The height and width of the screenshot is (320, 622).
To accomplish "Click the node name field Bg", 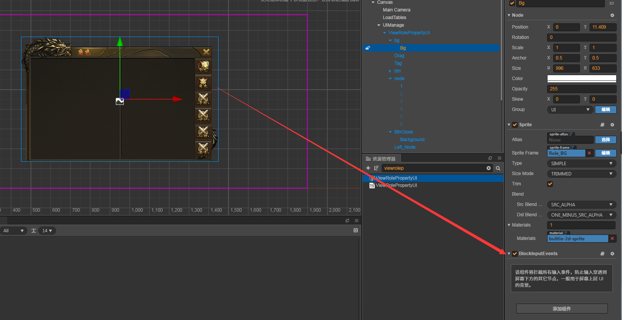I will tap(560, 3).
